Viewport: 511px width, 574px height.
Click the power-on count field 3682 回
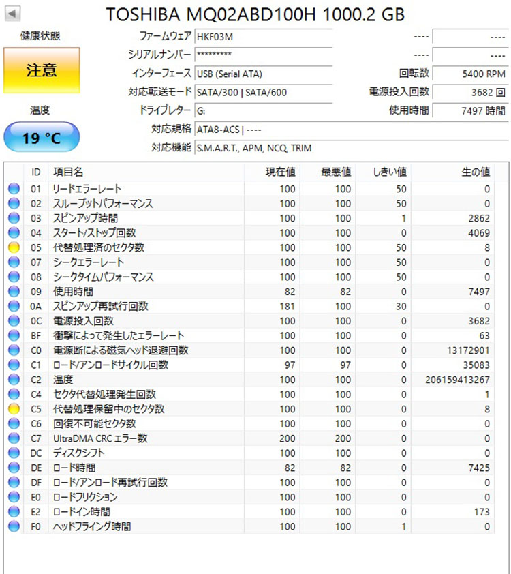point(470,92)
